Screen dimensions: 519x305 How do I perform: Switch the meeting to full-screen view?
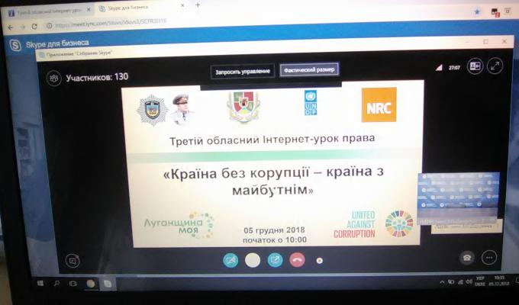(495, 66)
